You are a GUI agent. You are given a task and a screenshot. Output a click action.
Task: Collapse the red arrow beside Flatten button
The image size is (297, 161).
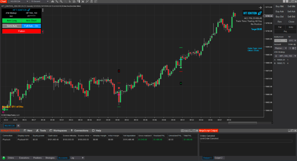[x=42, y=31]
